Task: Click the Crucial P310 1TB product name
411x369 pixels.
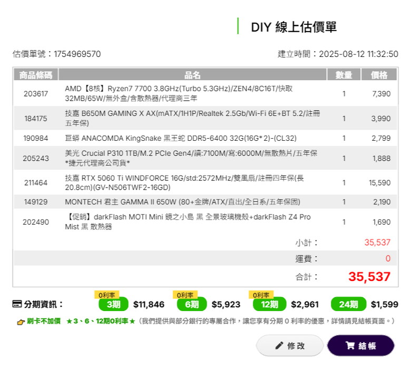Action: click(191, 158)
